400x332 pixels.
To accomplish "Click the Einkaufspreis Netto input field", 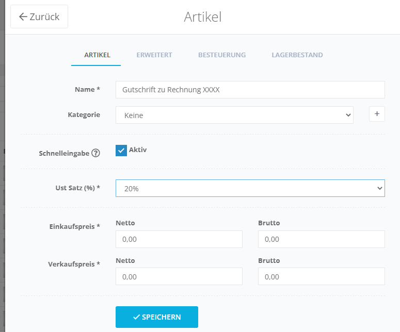I will [179, 239].
